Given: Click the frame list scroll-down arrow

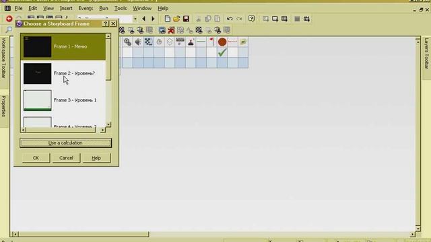Looking at the screenshot, I should pos(108,124).
